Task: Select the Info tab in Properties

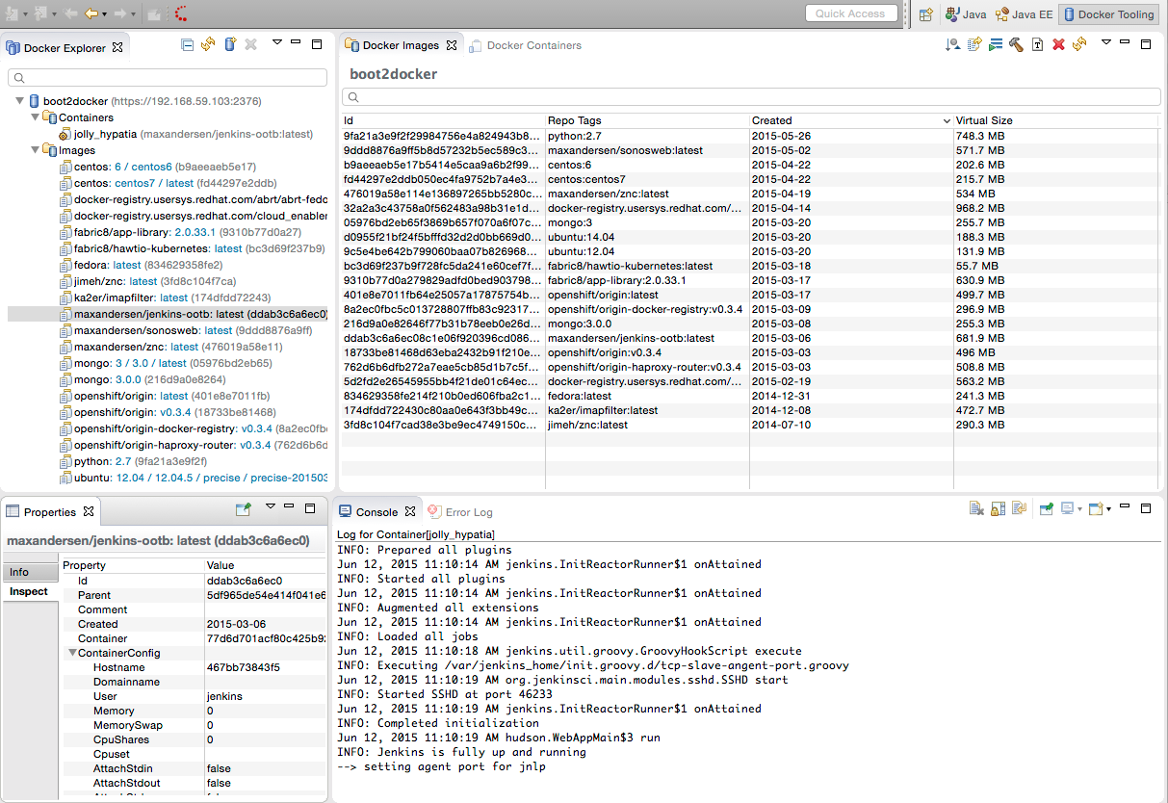Action: point(19,572)
